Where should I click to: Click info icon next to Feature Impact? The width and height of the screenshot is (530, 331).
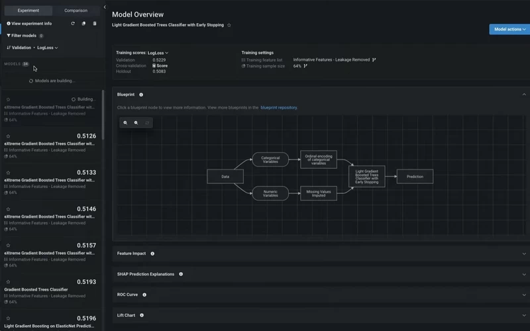tap(152, 254)
